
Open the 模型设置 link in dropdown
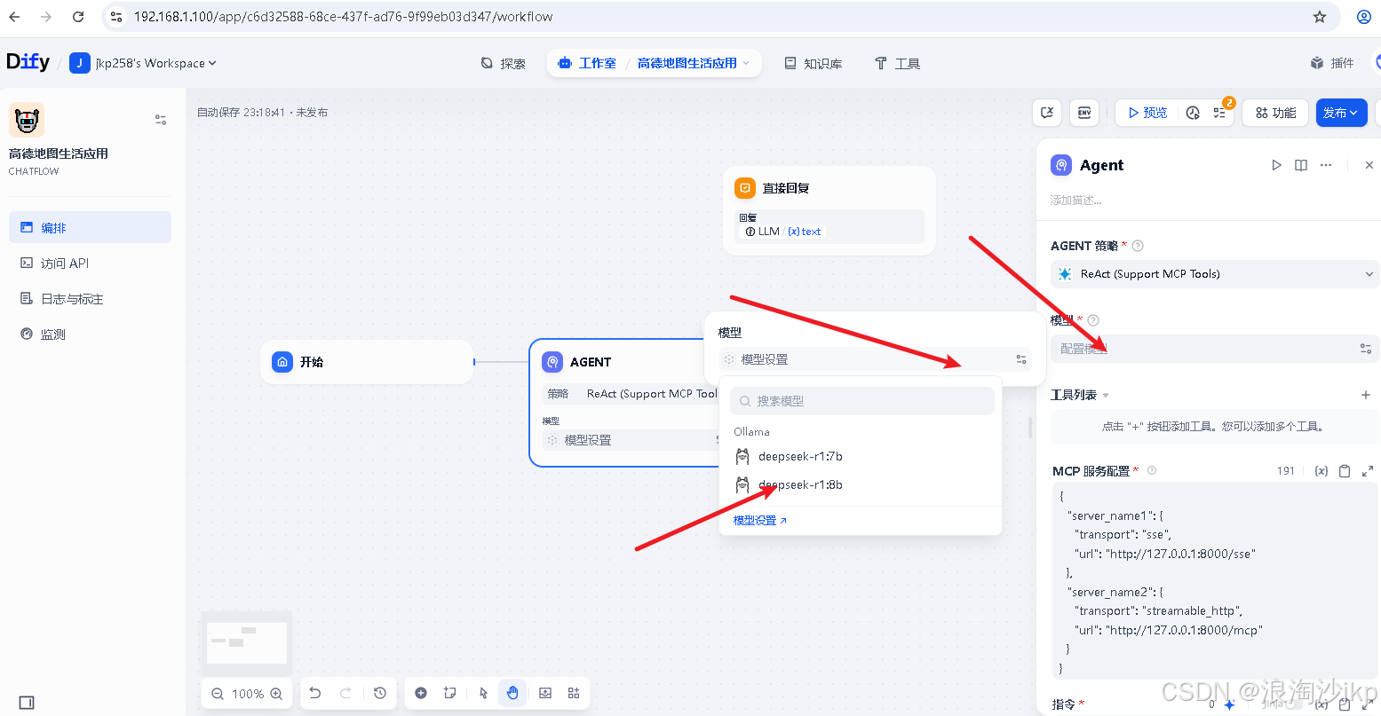(760, 521)
